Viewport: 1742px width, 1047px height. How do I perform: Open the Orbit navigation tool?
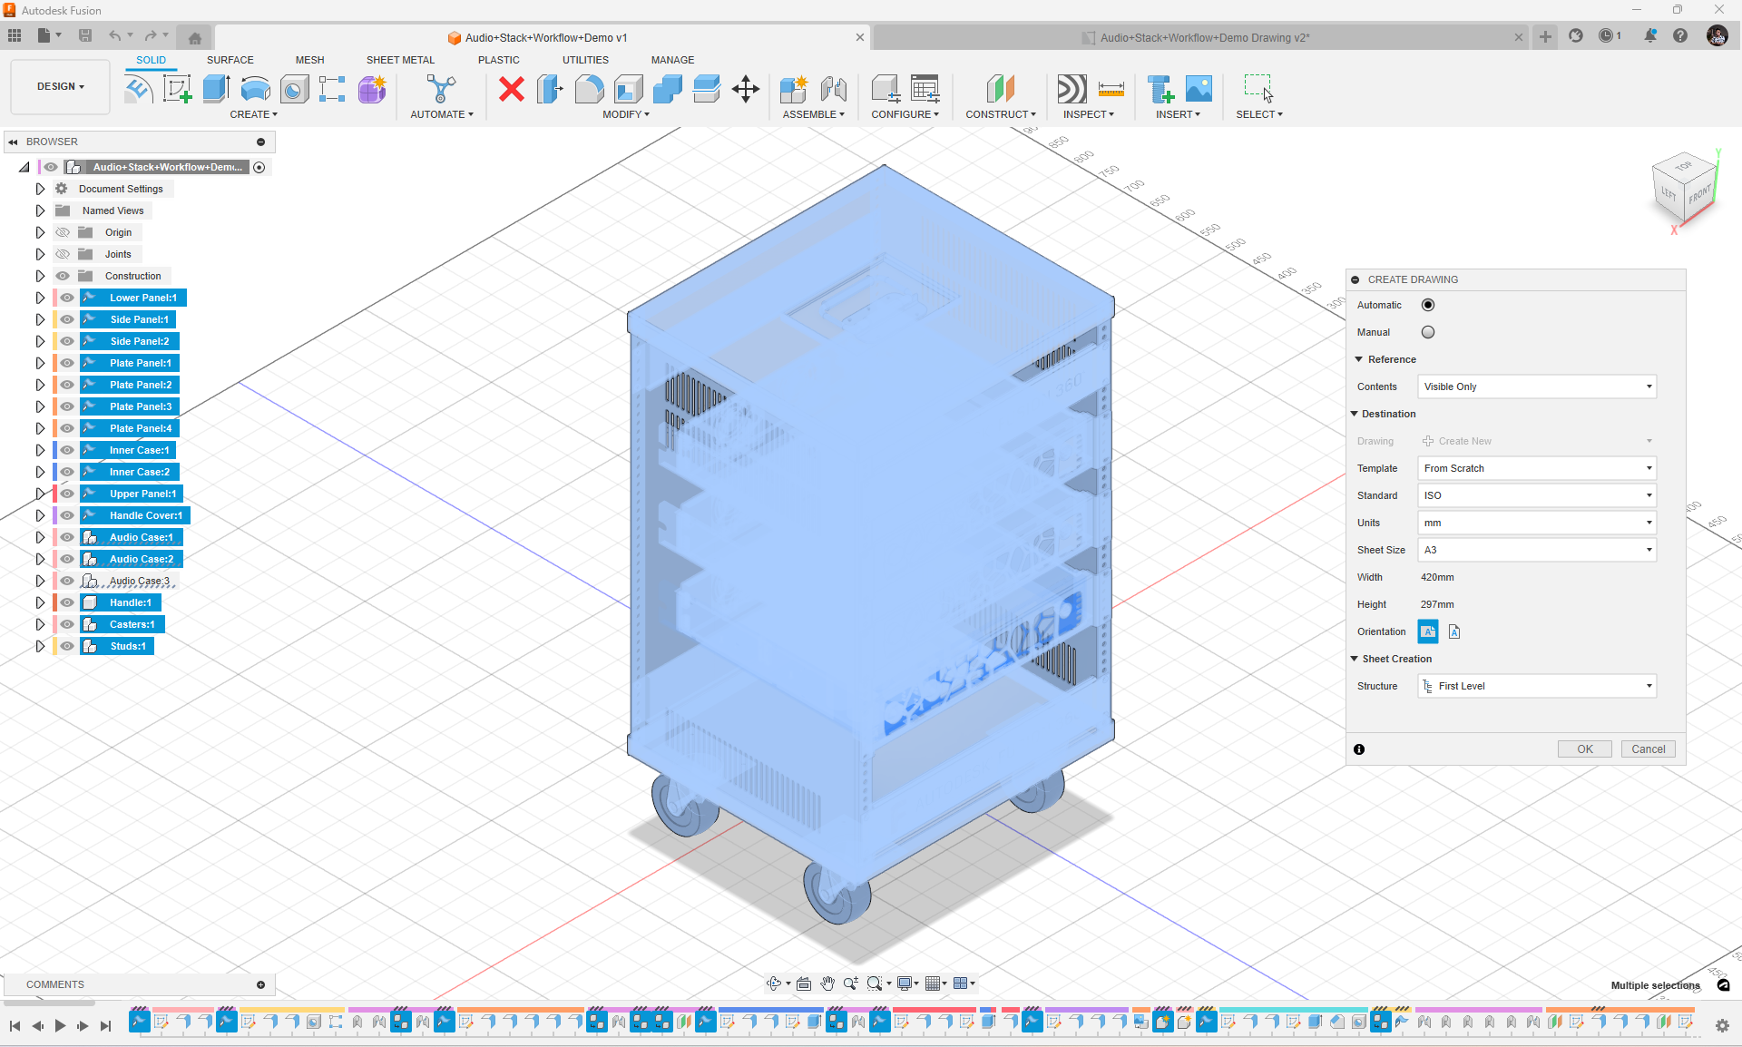(x=774, y=983)
